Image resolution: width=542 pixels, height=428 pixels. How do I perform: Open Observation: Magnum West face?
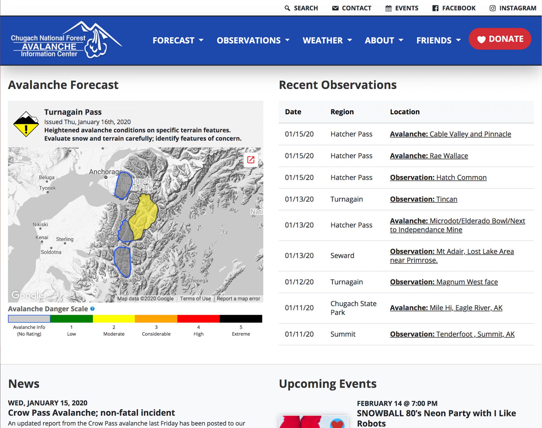[444, 282]
